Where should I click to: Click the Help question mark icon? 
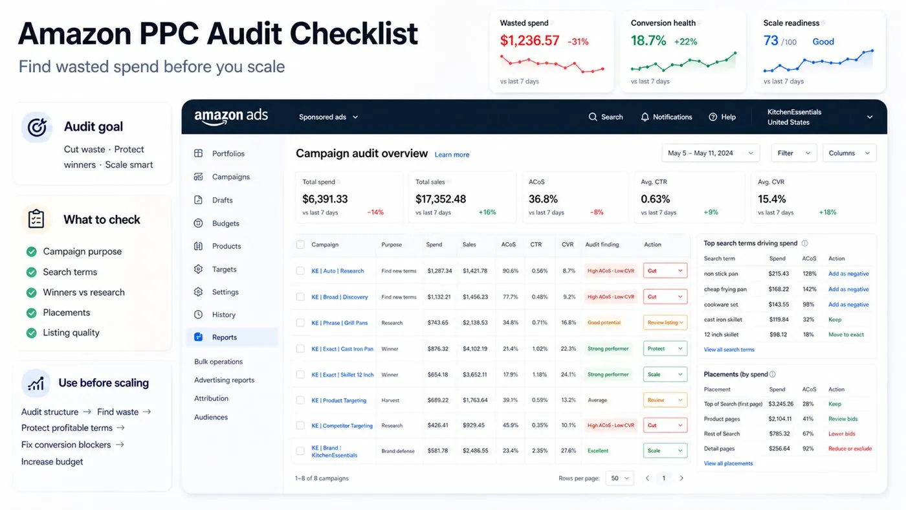(713, 117)
